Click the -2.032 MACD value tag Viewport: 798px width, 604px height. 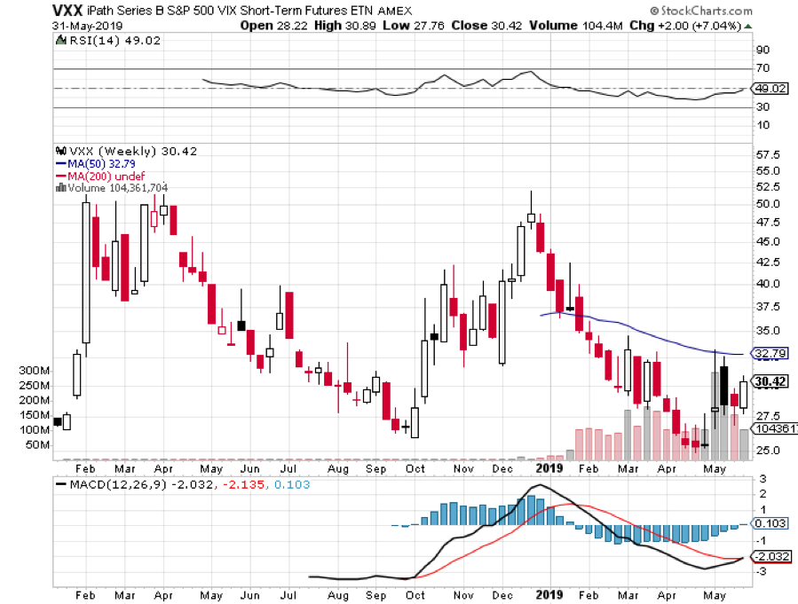pyautogui.click(x=771, y=557)
